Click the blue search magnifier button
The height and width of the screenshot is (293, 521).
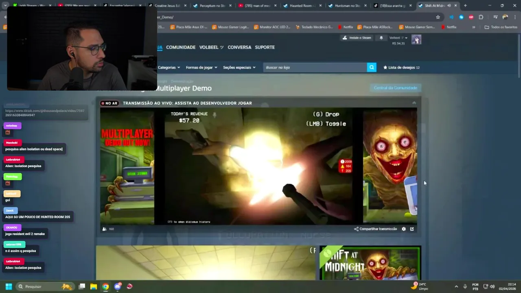pos(372,67)
